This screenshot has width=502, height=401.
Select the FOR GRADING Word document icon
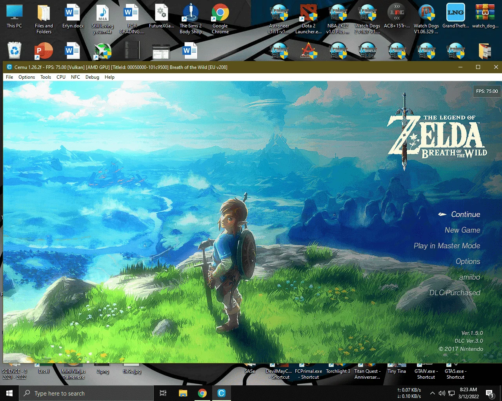(132, 19)
